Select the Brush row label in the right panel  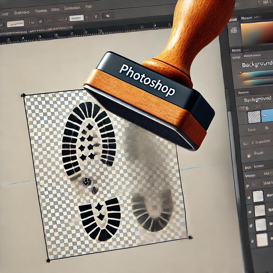click(x=259, y=153)
